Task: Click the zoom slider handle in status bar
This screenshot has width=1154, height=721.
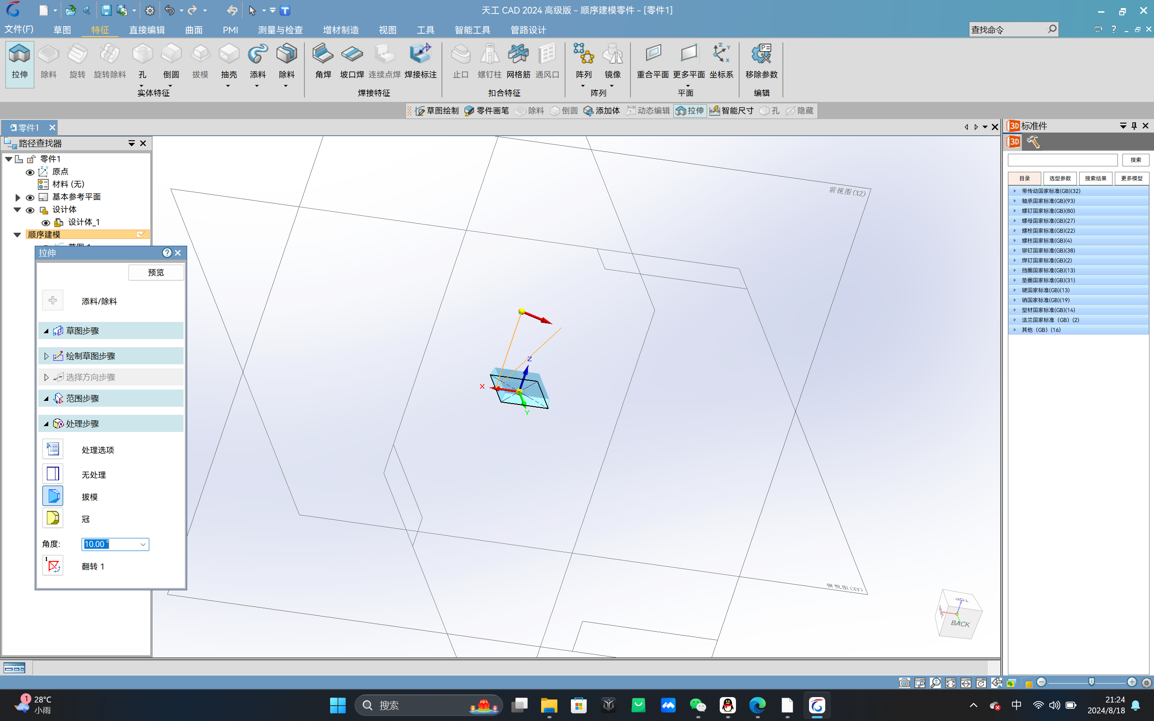Action: pos(1091,682)
